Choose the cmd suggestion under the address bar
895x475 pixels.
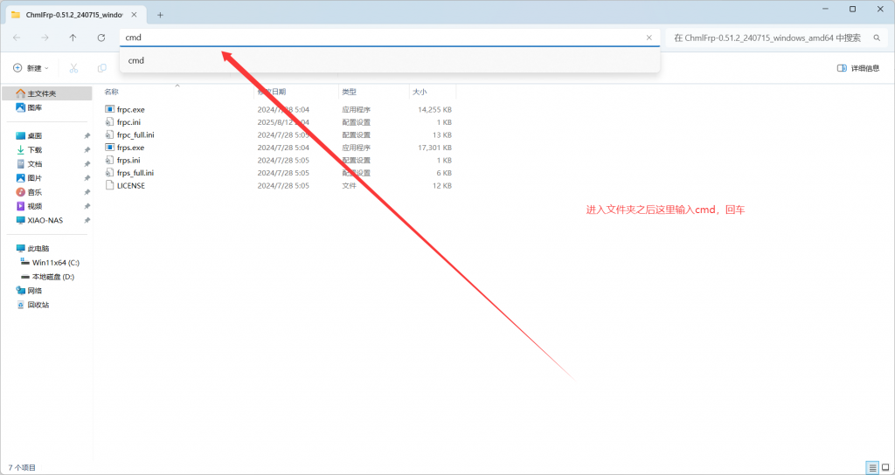coord(136,60)
